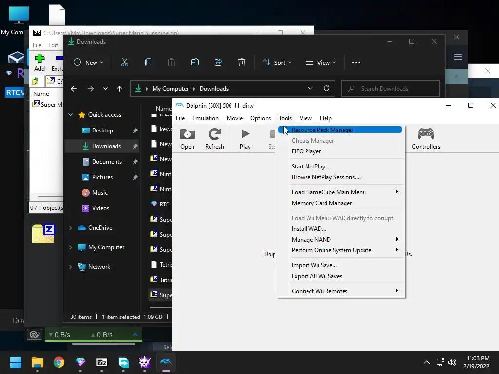Open File Explorer from taskbar

coord(37,362)
